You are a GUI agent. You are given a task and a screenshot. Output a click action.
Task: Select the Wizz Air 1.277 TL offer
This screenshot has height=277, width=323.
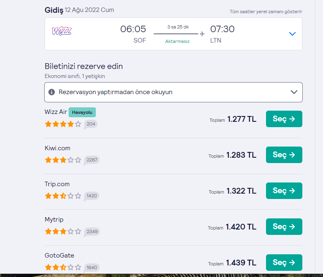pos(284,119)
